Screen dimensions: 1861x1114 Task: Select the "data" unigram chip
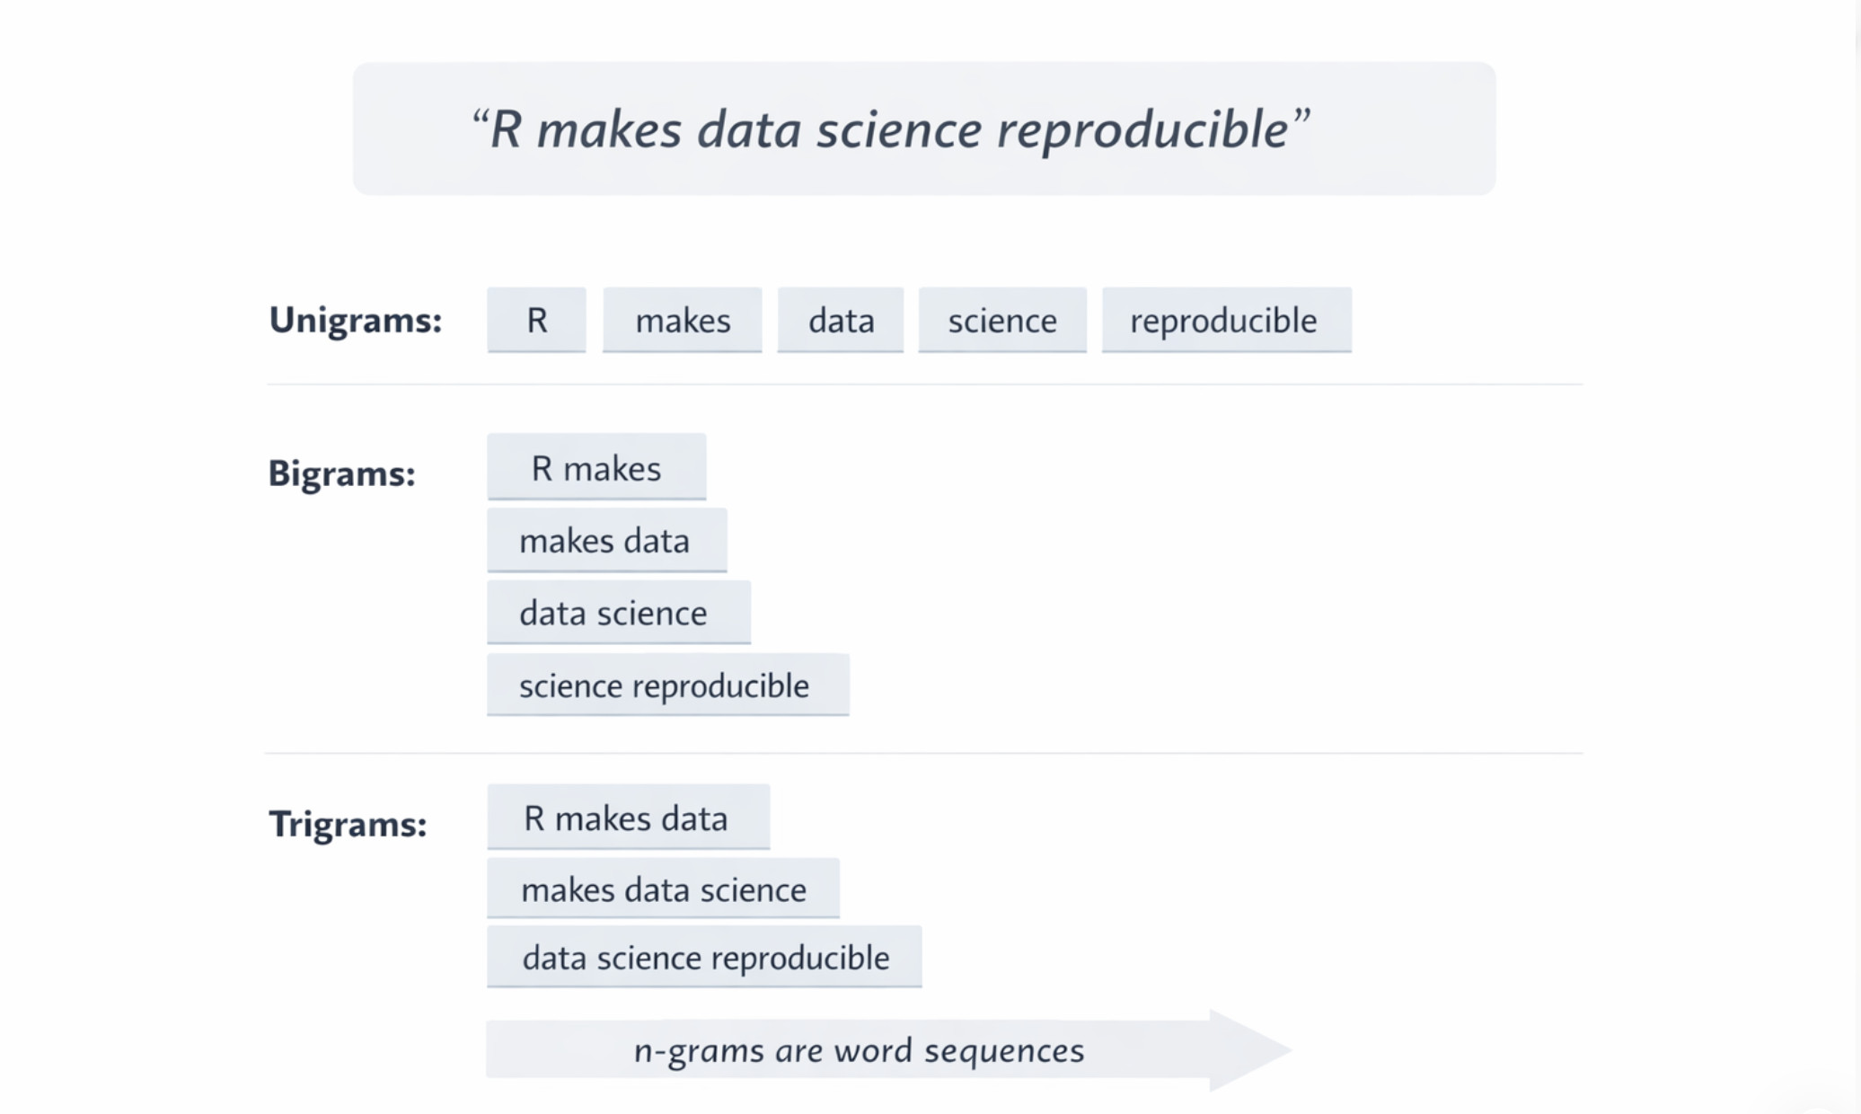(840, 320)
